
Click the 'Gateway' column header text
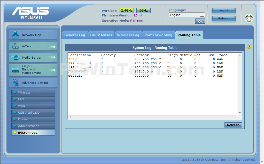(108, 55)
